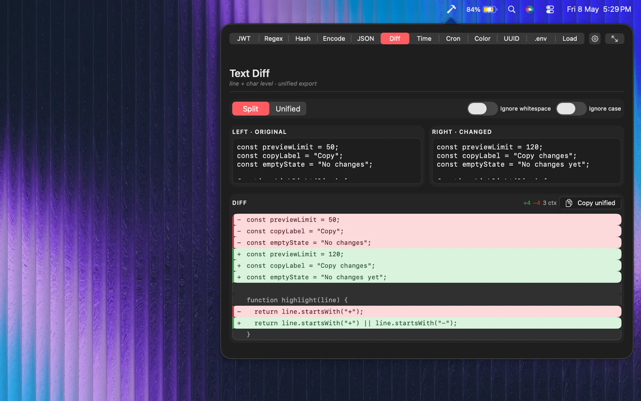Viewport: 641px width, 401px height.
Task: Click the '3 ctx' context count
Action: [x=550, y=203]
